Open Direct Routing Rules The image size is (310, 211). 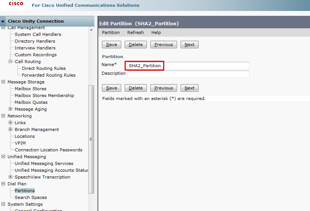44,68
